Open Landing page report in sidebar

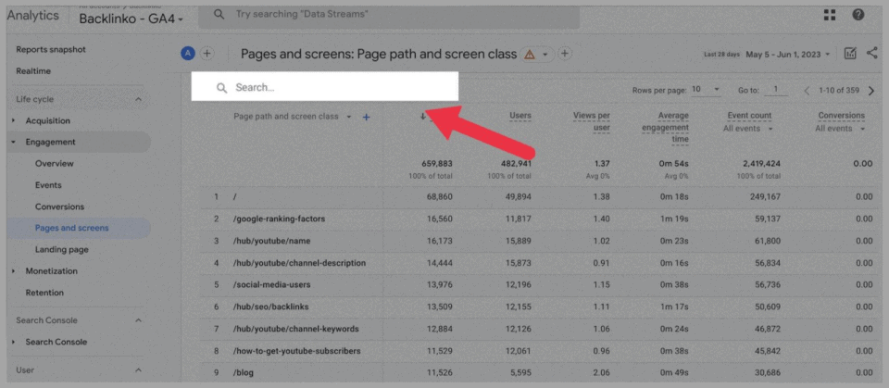click(x=61, y=250)
